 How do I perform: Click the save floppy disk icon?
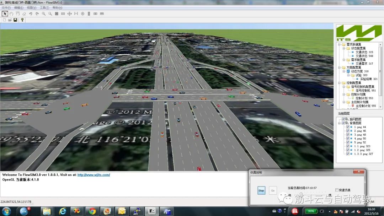(x=15, y=20)
